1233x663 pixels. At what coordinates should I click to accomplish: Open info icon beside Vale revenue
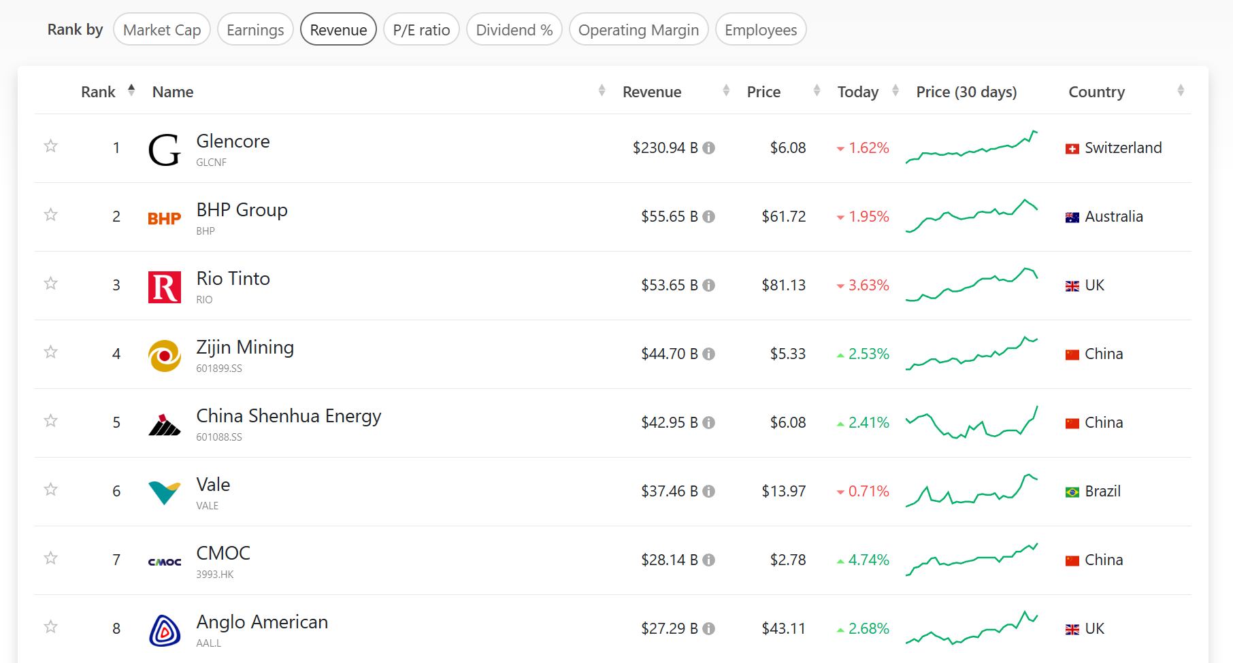(x=708, y=491)
